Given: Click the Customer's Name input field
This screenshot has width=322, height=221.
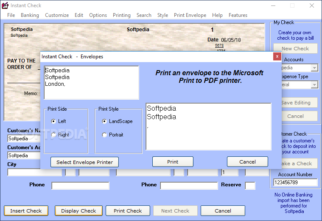Looking at the screenshot, I should [x=24, y=139].
